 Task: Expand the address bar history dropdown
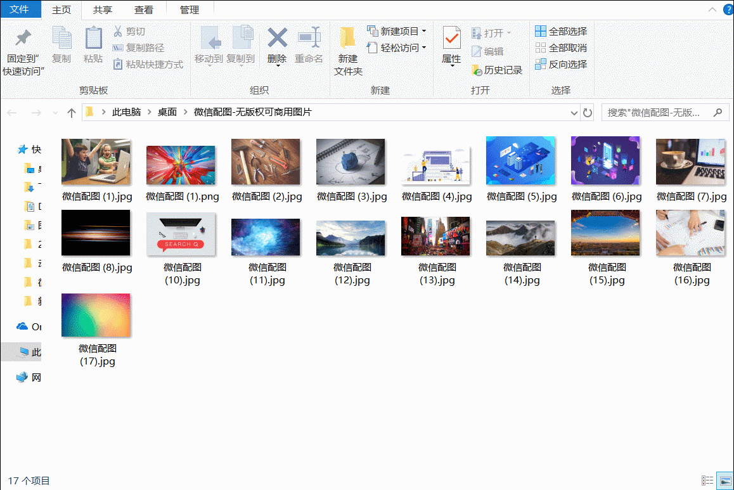[574, 113]
